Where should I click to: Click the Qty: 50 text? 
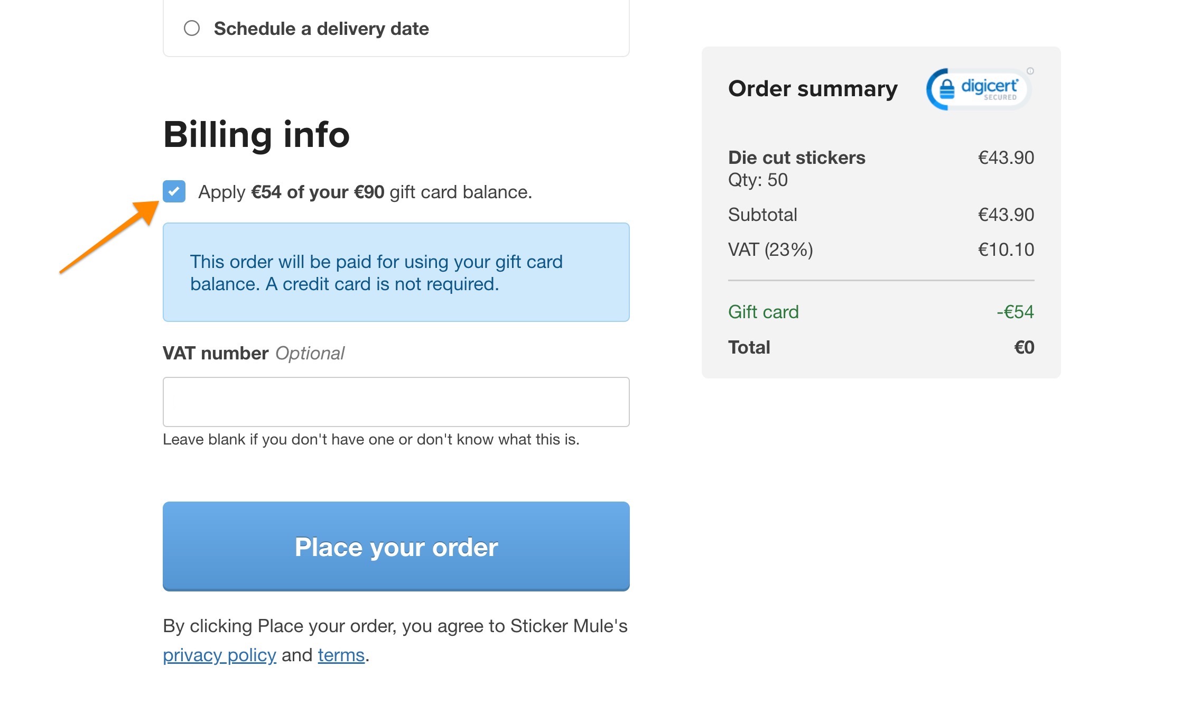[x=758, y=180]
